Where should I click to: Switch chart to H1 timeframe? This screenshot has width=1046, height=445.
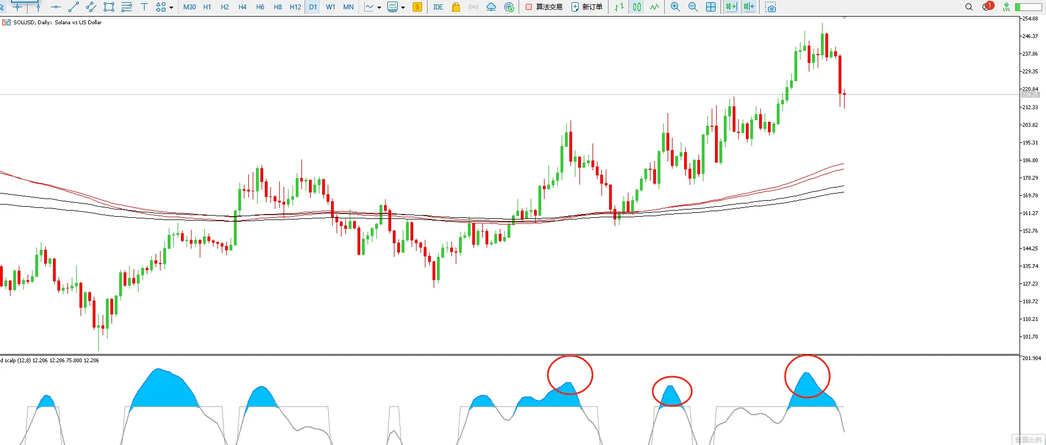[x=207, y=7]
